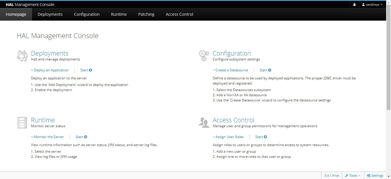
Task: Click the Access Control heading link
Action: pyautogui.click(x=234, y=120)
